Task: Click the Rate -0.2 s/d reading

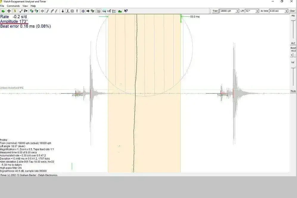Action: (13, 17)
